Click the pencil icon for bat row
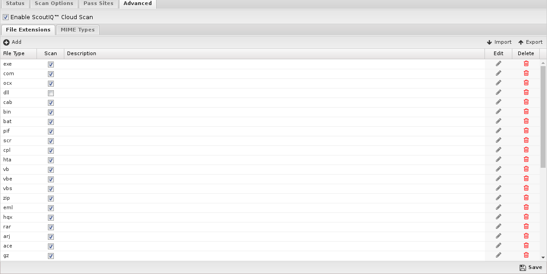 pyautogui.click(x=499, y=121)
